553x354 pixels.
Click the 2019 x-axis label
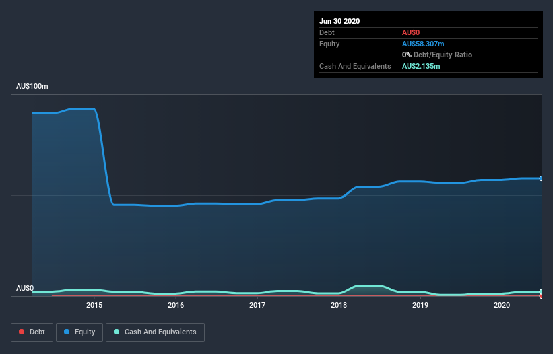(x=420, y=305)
